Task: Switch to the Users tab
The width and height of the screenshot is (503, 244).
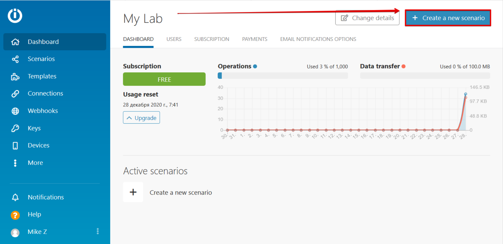Action: tap(174, 39)
